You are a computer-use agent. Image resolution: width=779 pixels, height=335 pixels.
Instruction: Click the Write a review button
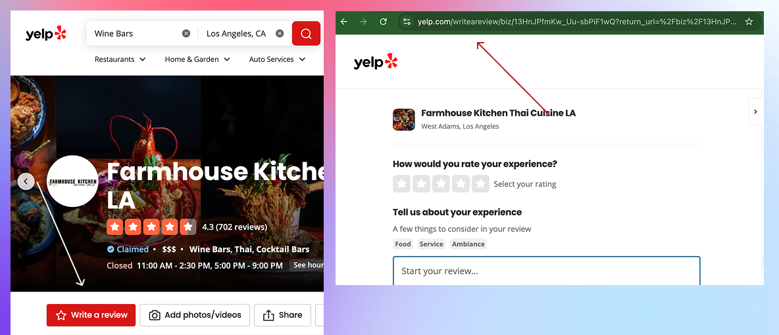point(91,315)
